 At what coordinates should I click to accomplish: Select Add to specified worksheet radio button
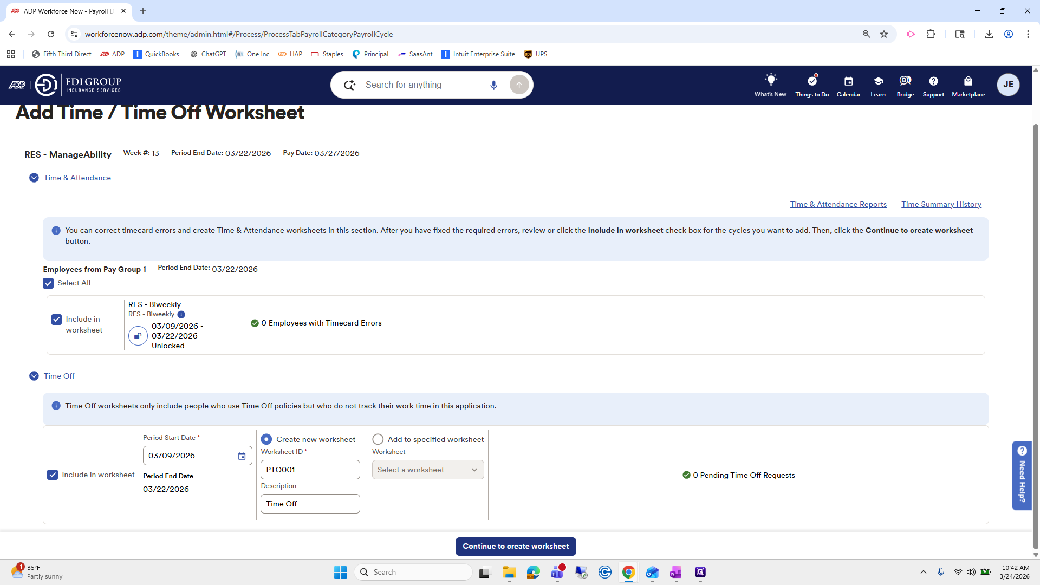[x=378, y=439]
